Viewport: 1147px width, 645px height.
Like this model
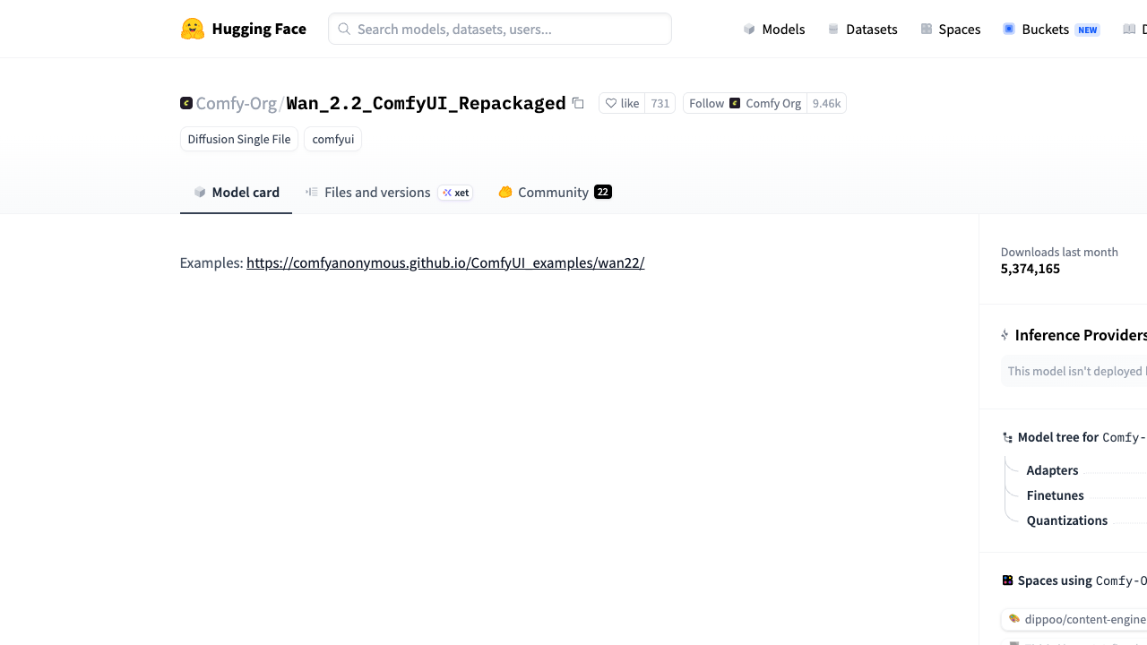pos(622,103)
